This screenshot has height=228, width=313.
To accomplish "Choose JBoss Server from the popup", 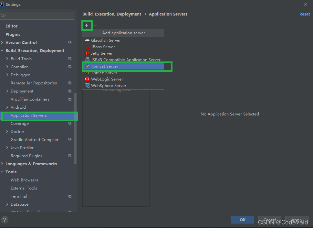I will [123, 47].
